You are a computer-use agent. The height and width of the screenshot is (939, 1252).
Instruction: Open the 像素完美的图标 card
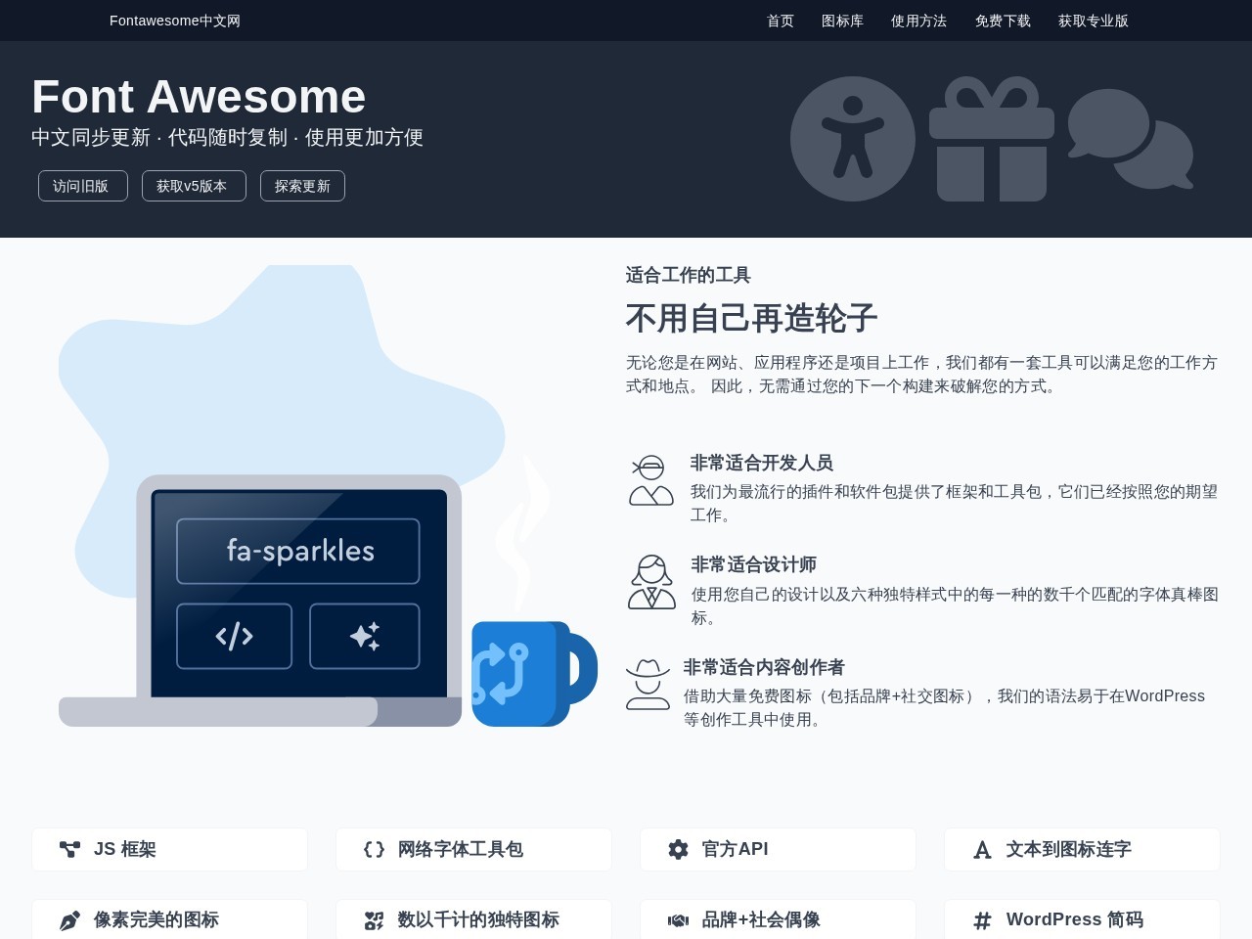pyautogui.click(x=169, y=919)
